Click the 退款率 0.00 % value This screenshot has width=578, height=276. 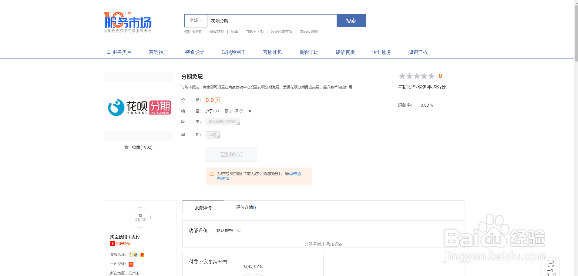click(x=427, y=105)
